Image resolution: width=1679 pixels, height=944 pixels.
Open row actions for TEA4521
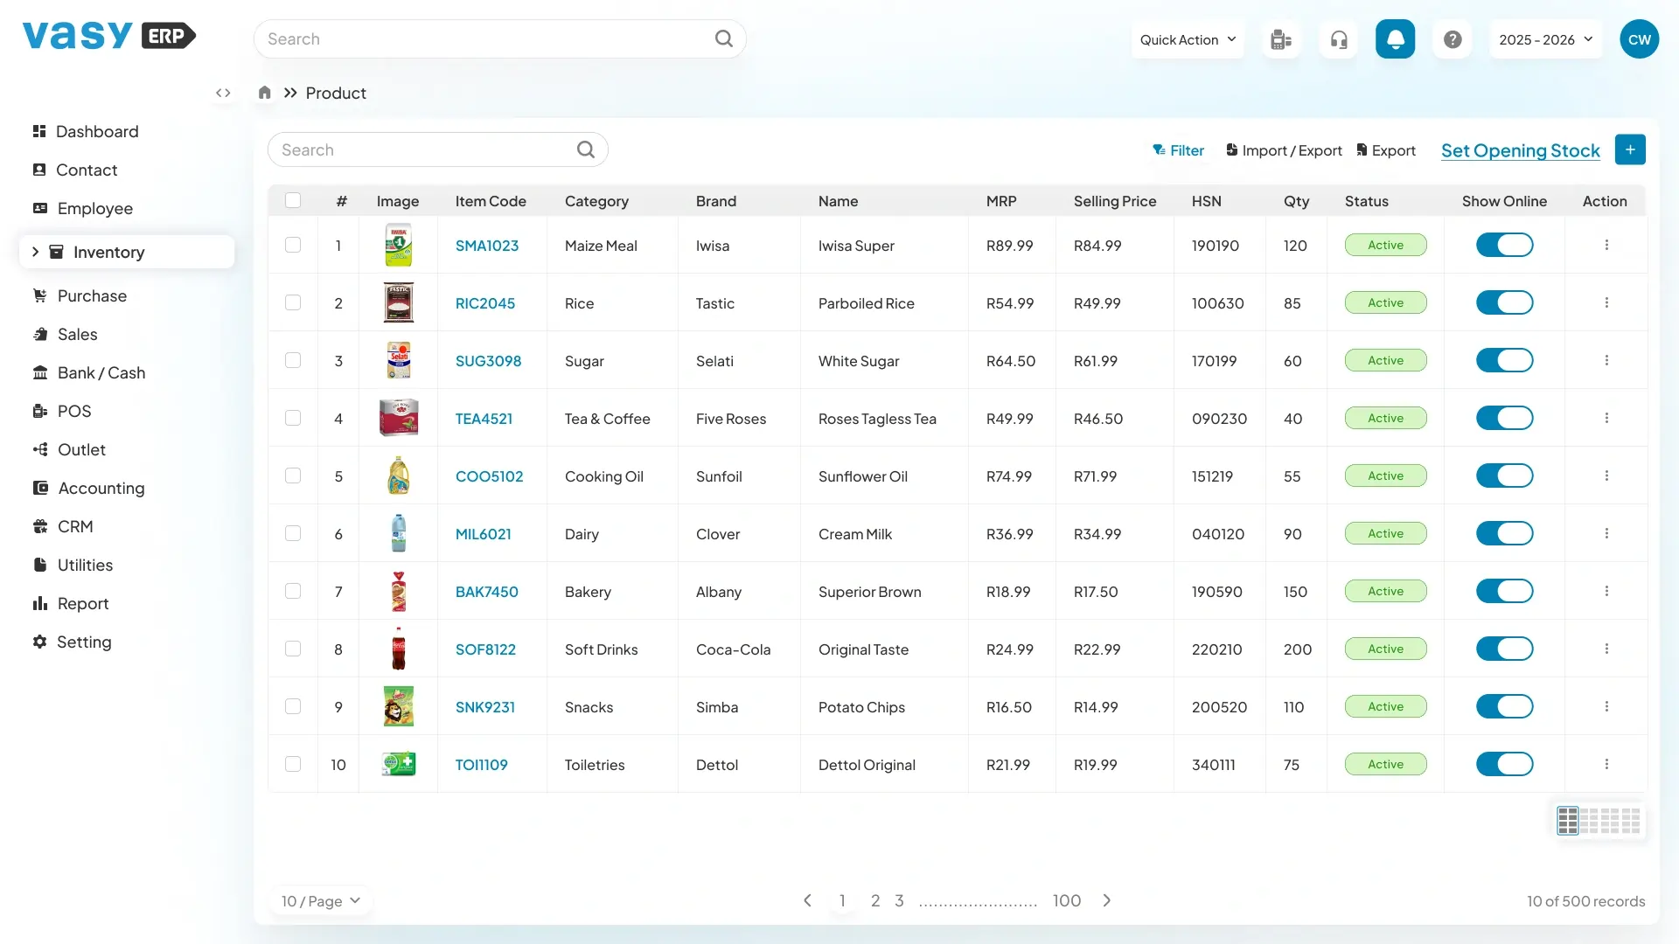[1606, 418]
